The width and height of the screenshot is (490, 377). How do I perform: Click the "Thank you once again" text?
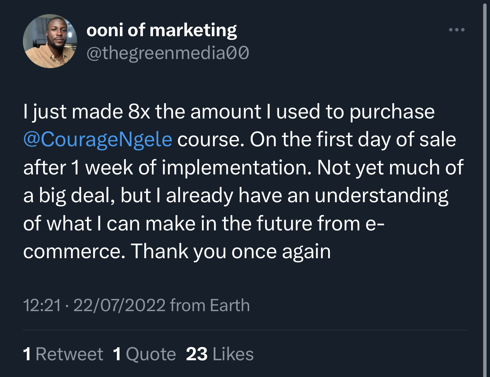click(x=230, y=252)
